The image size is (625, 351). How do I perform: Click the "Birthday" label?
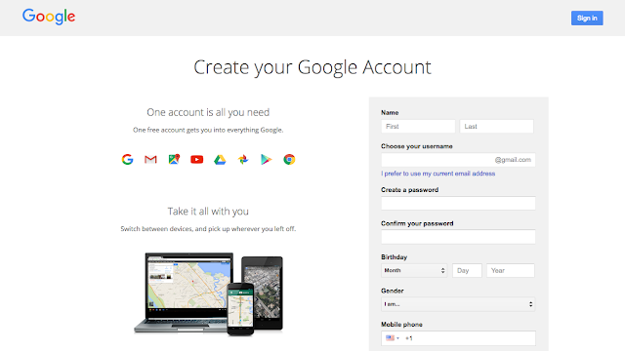[394, 257]
